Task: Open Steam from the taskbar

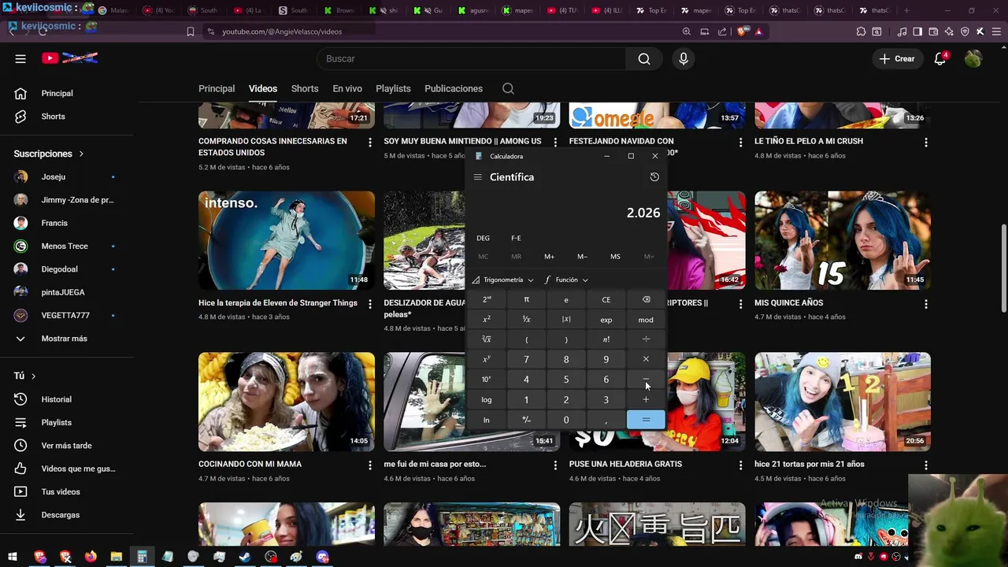Action: [x=245, y=557]
